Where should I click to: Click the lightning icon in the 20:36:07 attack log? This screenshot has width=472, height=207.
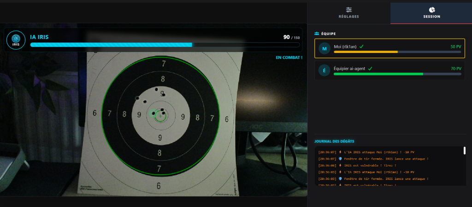pyautogui.click(x=340, y=152)
